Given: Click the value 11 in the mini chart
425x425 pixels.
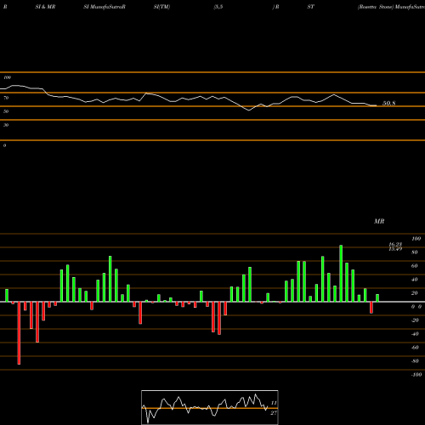Looking at the screenshot, I should tap(274, 403).
